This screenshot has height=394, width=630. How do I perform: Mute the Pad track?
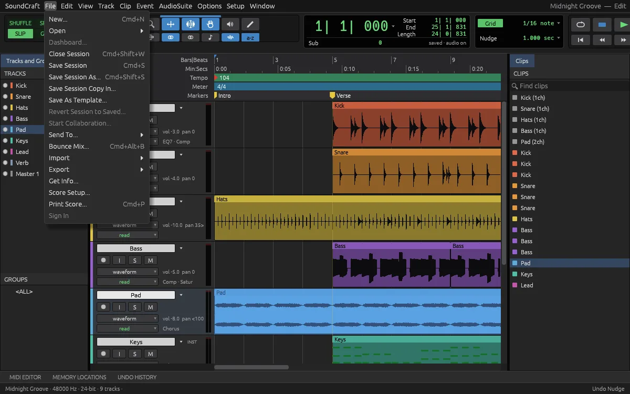click(151, 307)
